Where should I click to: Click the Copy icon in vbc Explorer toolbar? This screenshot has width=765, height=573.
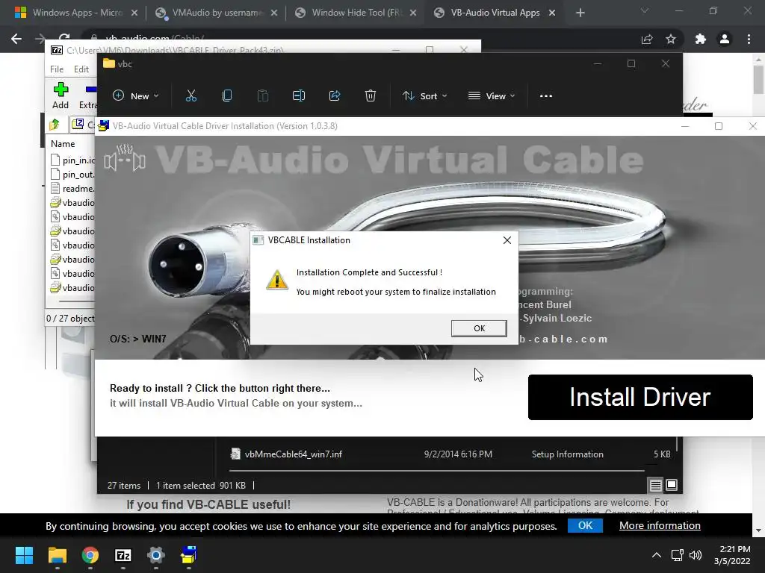[227, 96]
